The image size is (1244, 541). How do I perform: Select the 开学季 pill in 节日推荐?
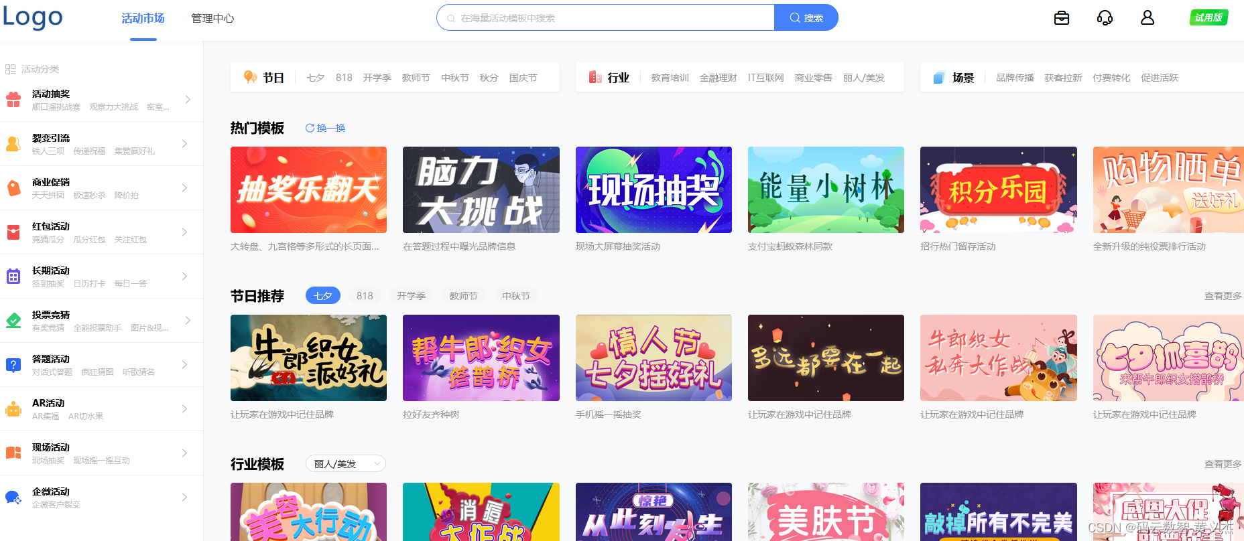(411, 296)
